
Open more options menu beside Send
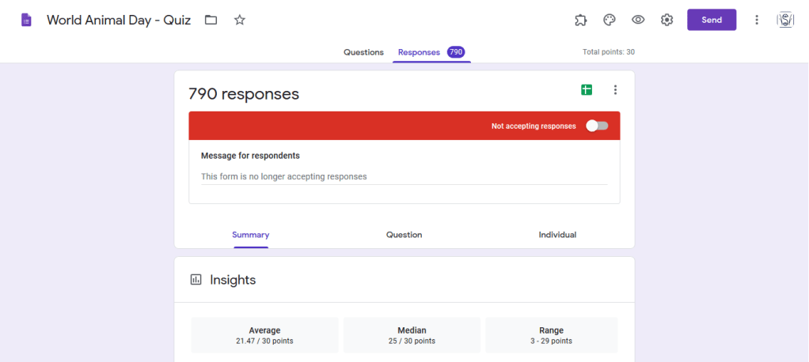757,20
